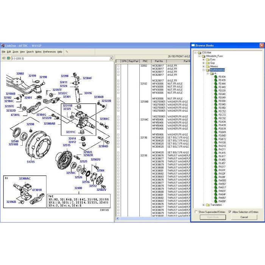Image resolution: width=265 pixels, height=265 pixels.
Task: Select the FE649 book icon
Action: click(215, 98)
